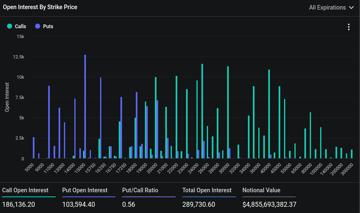Screen dimensions: 360x213
Task: Click the Notional Value dollar amount
Action: [x=269, y=204]
